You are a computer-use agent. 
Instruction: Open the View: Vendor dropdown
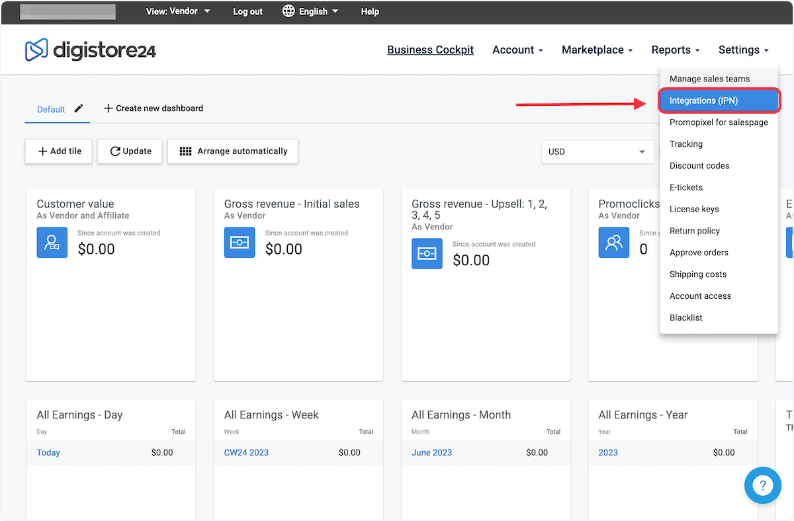178,11
